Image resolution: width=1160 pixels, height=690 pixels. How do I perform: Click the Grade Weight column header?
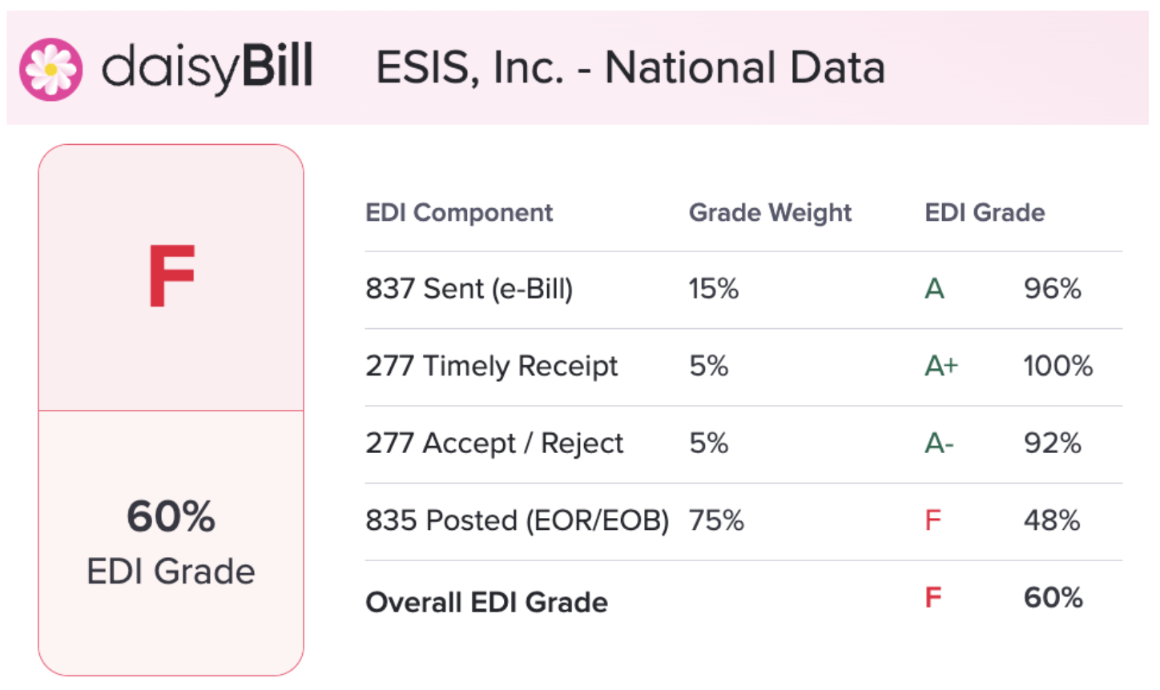click(770, 213)
